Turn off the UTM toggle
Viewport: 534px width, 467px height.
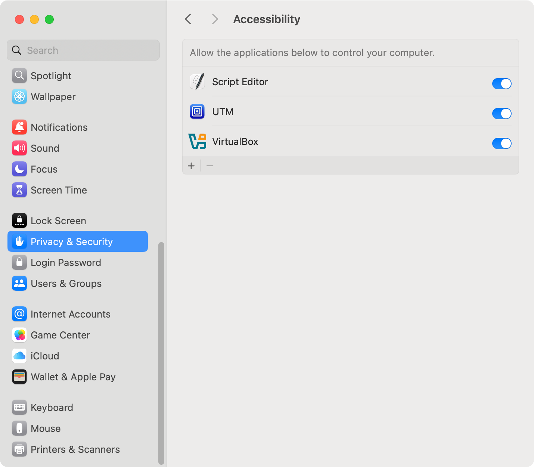click(502, 114)
